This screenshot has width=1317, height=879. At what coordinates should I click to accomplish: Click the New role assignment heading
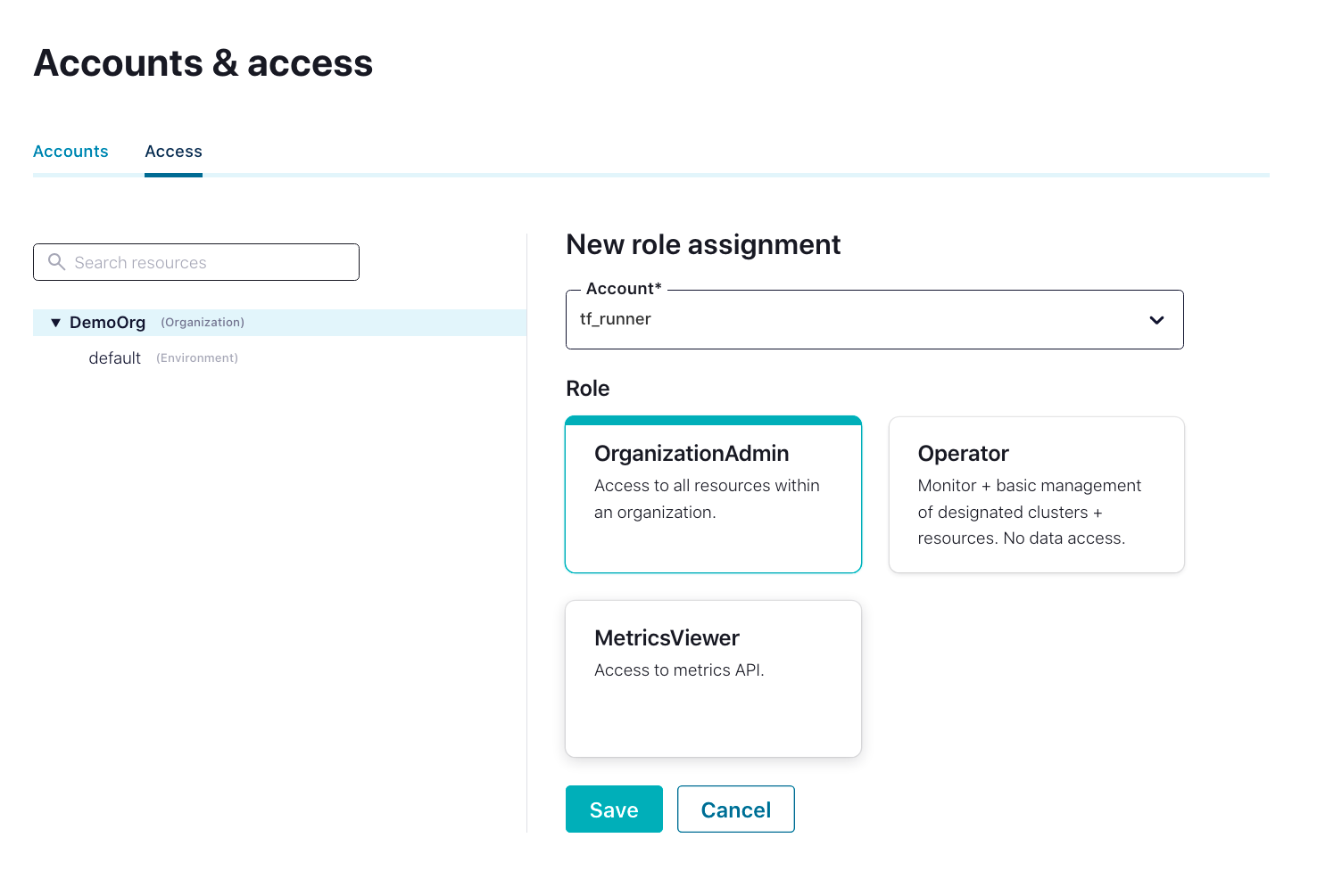click(x=702, y=244)
